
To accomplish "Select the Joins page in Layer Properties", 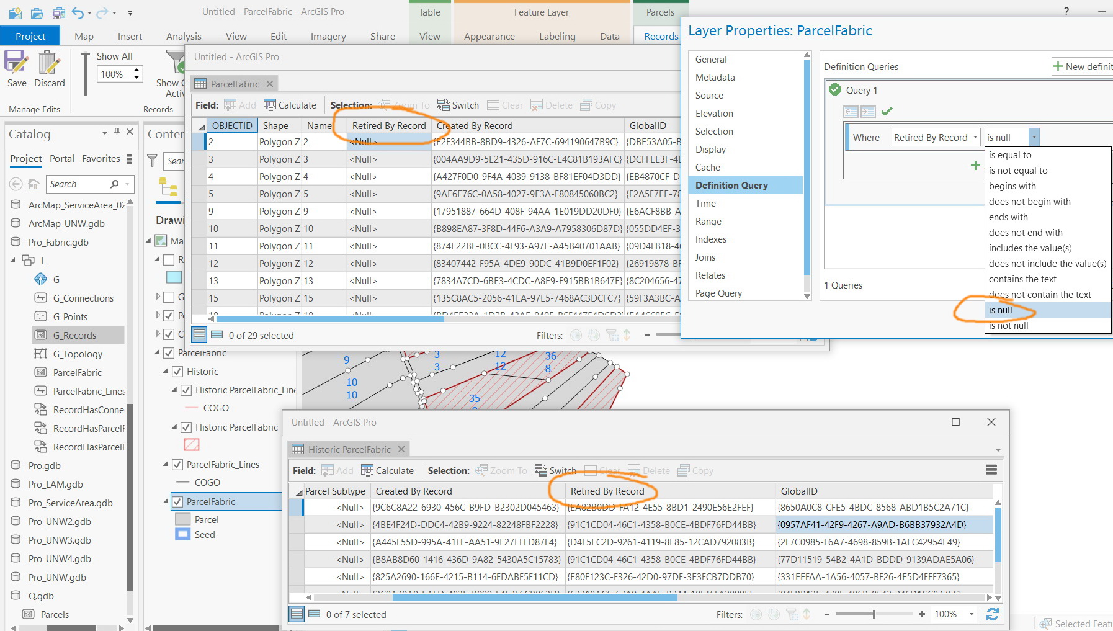I will point(705,257).
